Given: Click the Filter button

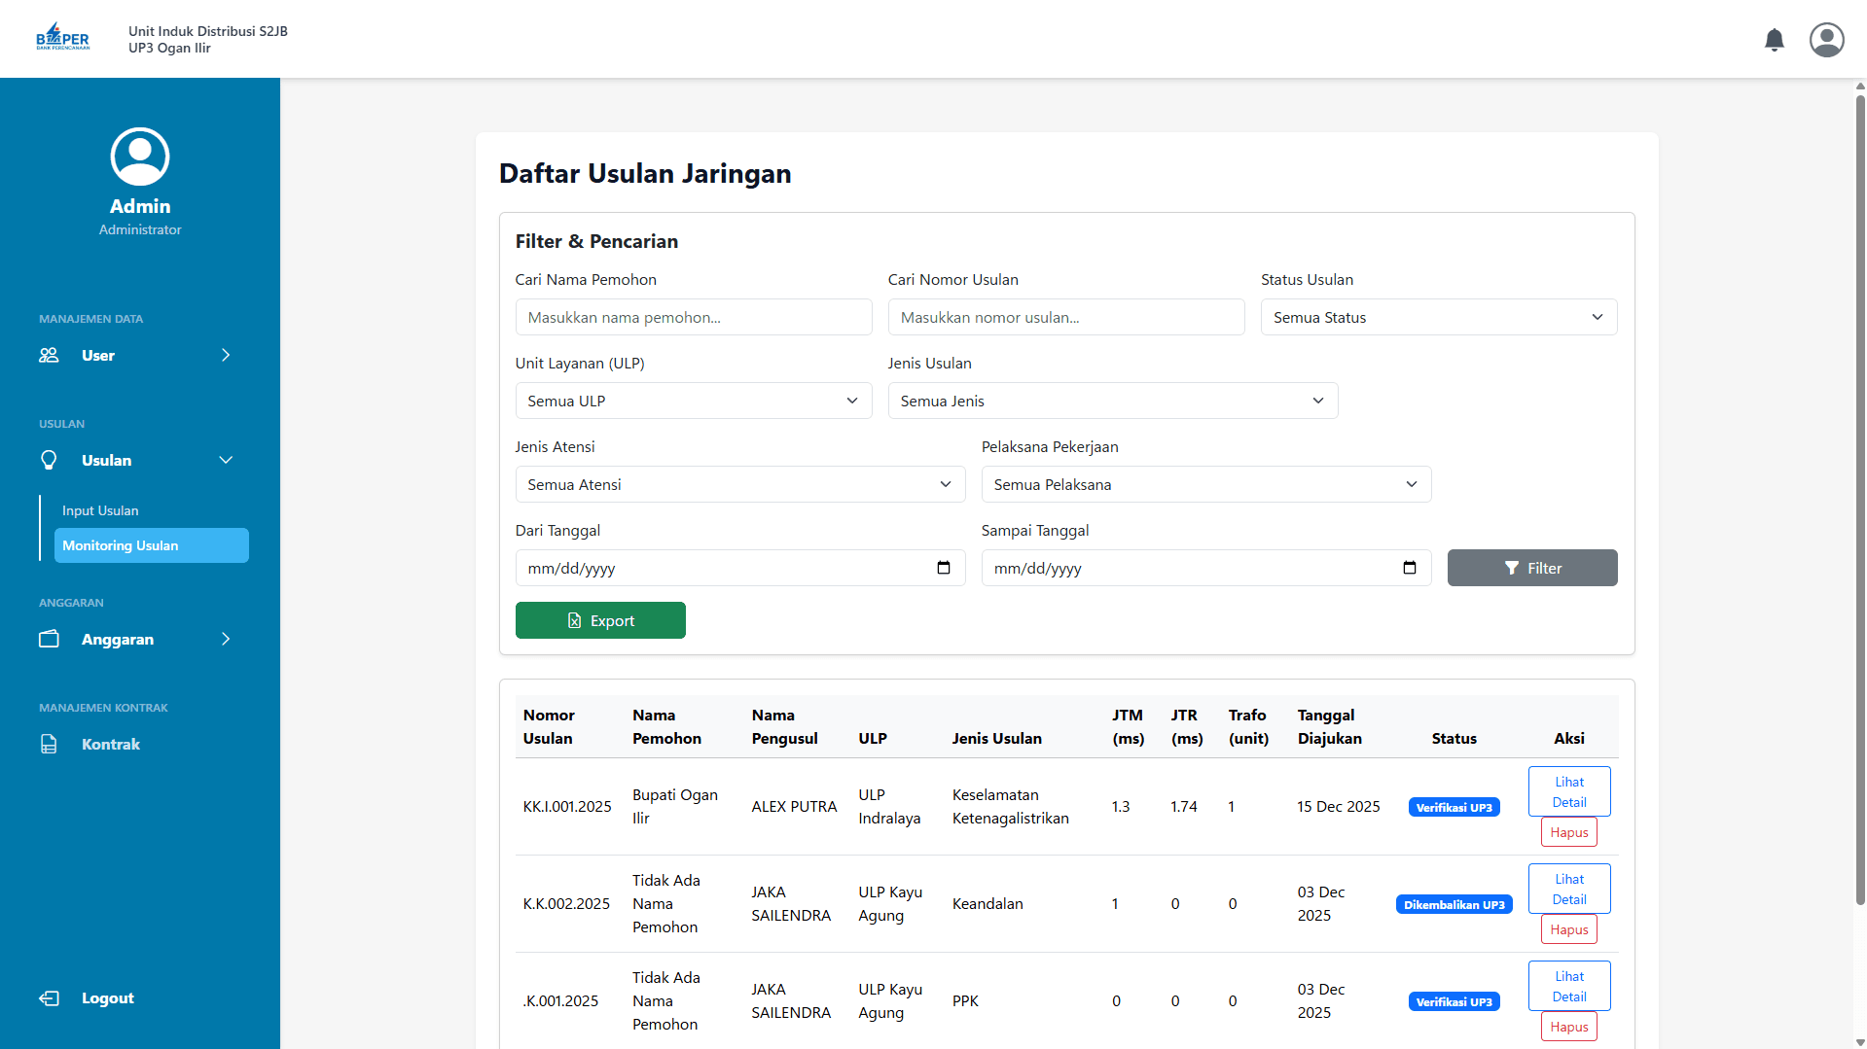Looking at the screenshot, I should coord(1532,568).
